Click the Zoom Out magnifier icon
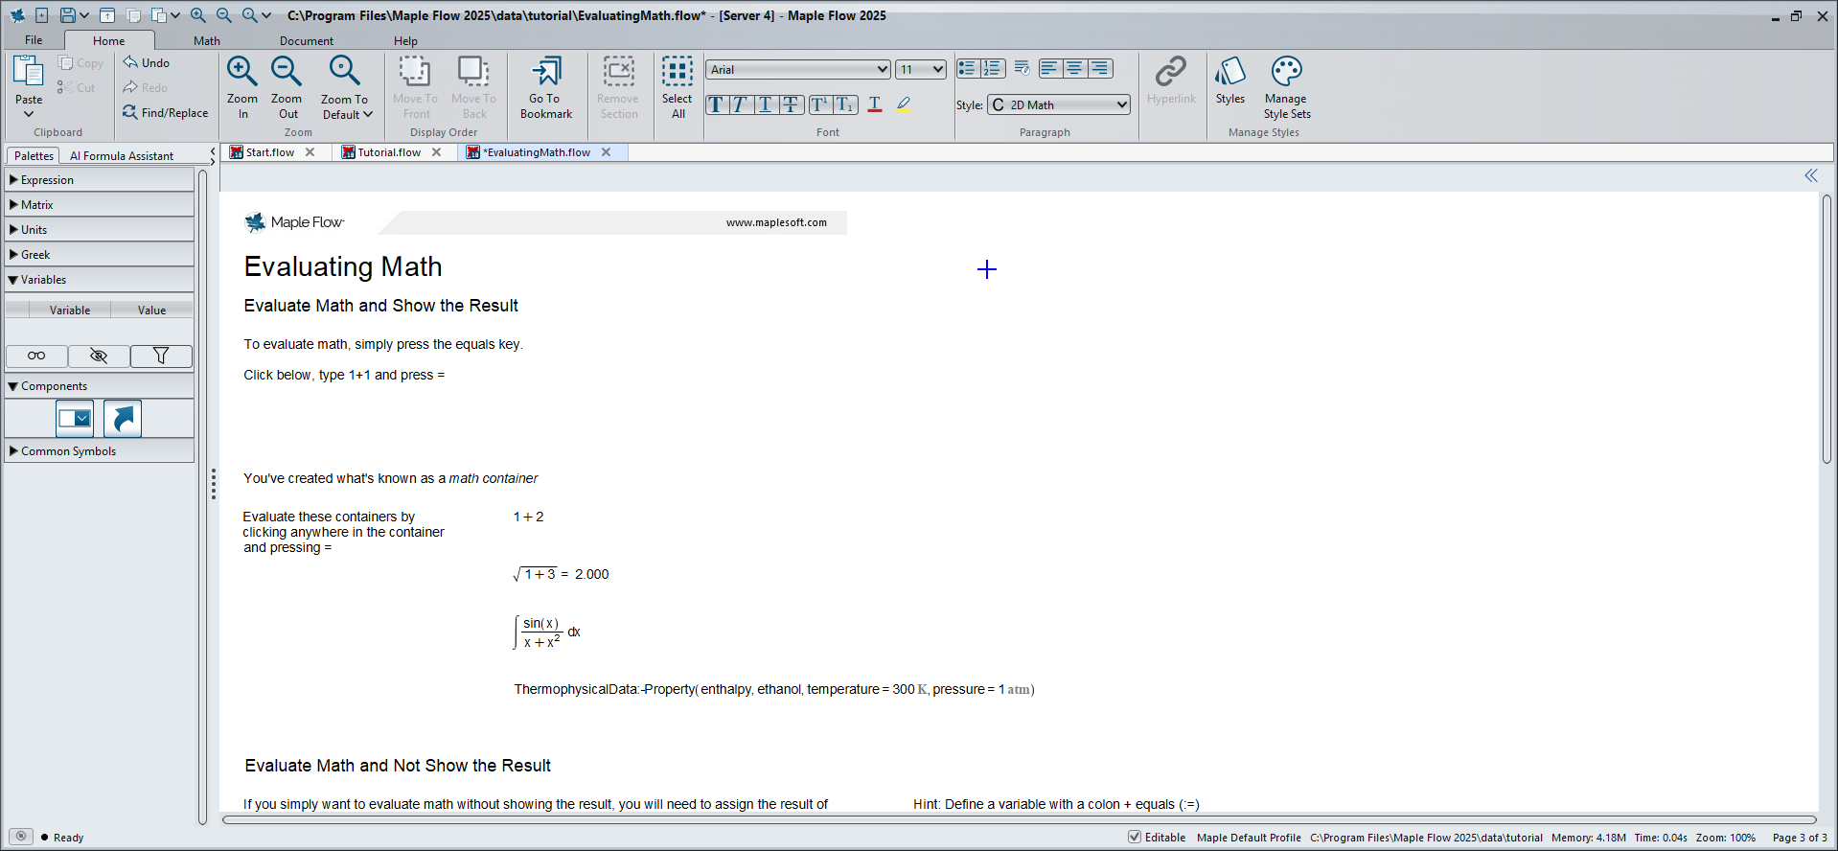Image resolution: width=1838 pixels, height=851 pixels. (286, 72)
